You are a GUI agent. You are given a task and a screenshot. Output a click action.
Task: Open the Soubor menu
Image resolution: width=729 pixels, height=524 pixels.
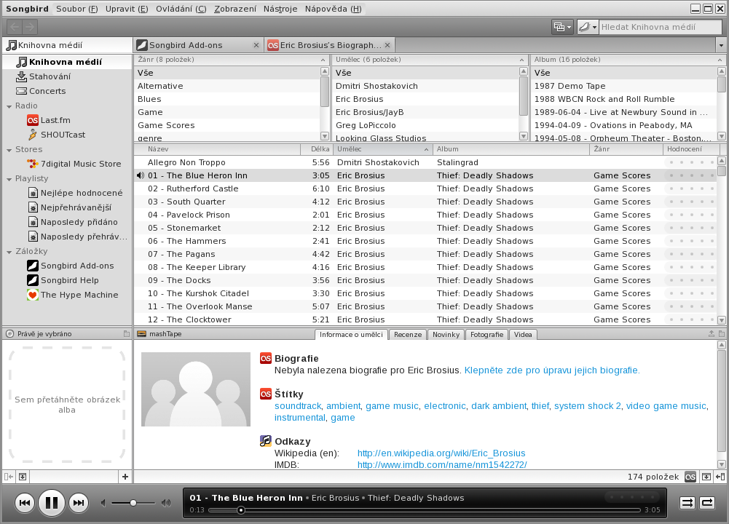[x=76, y=9]
